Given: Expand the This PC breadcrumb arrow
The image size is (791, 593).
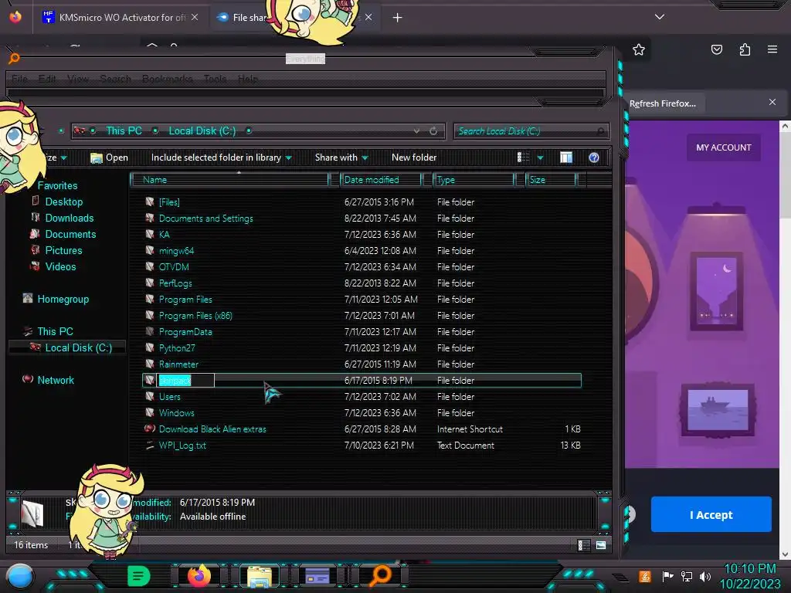Looking at the screenshot, I should click(x=156, y=130).
